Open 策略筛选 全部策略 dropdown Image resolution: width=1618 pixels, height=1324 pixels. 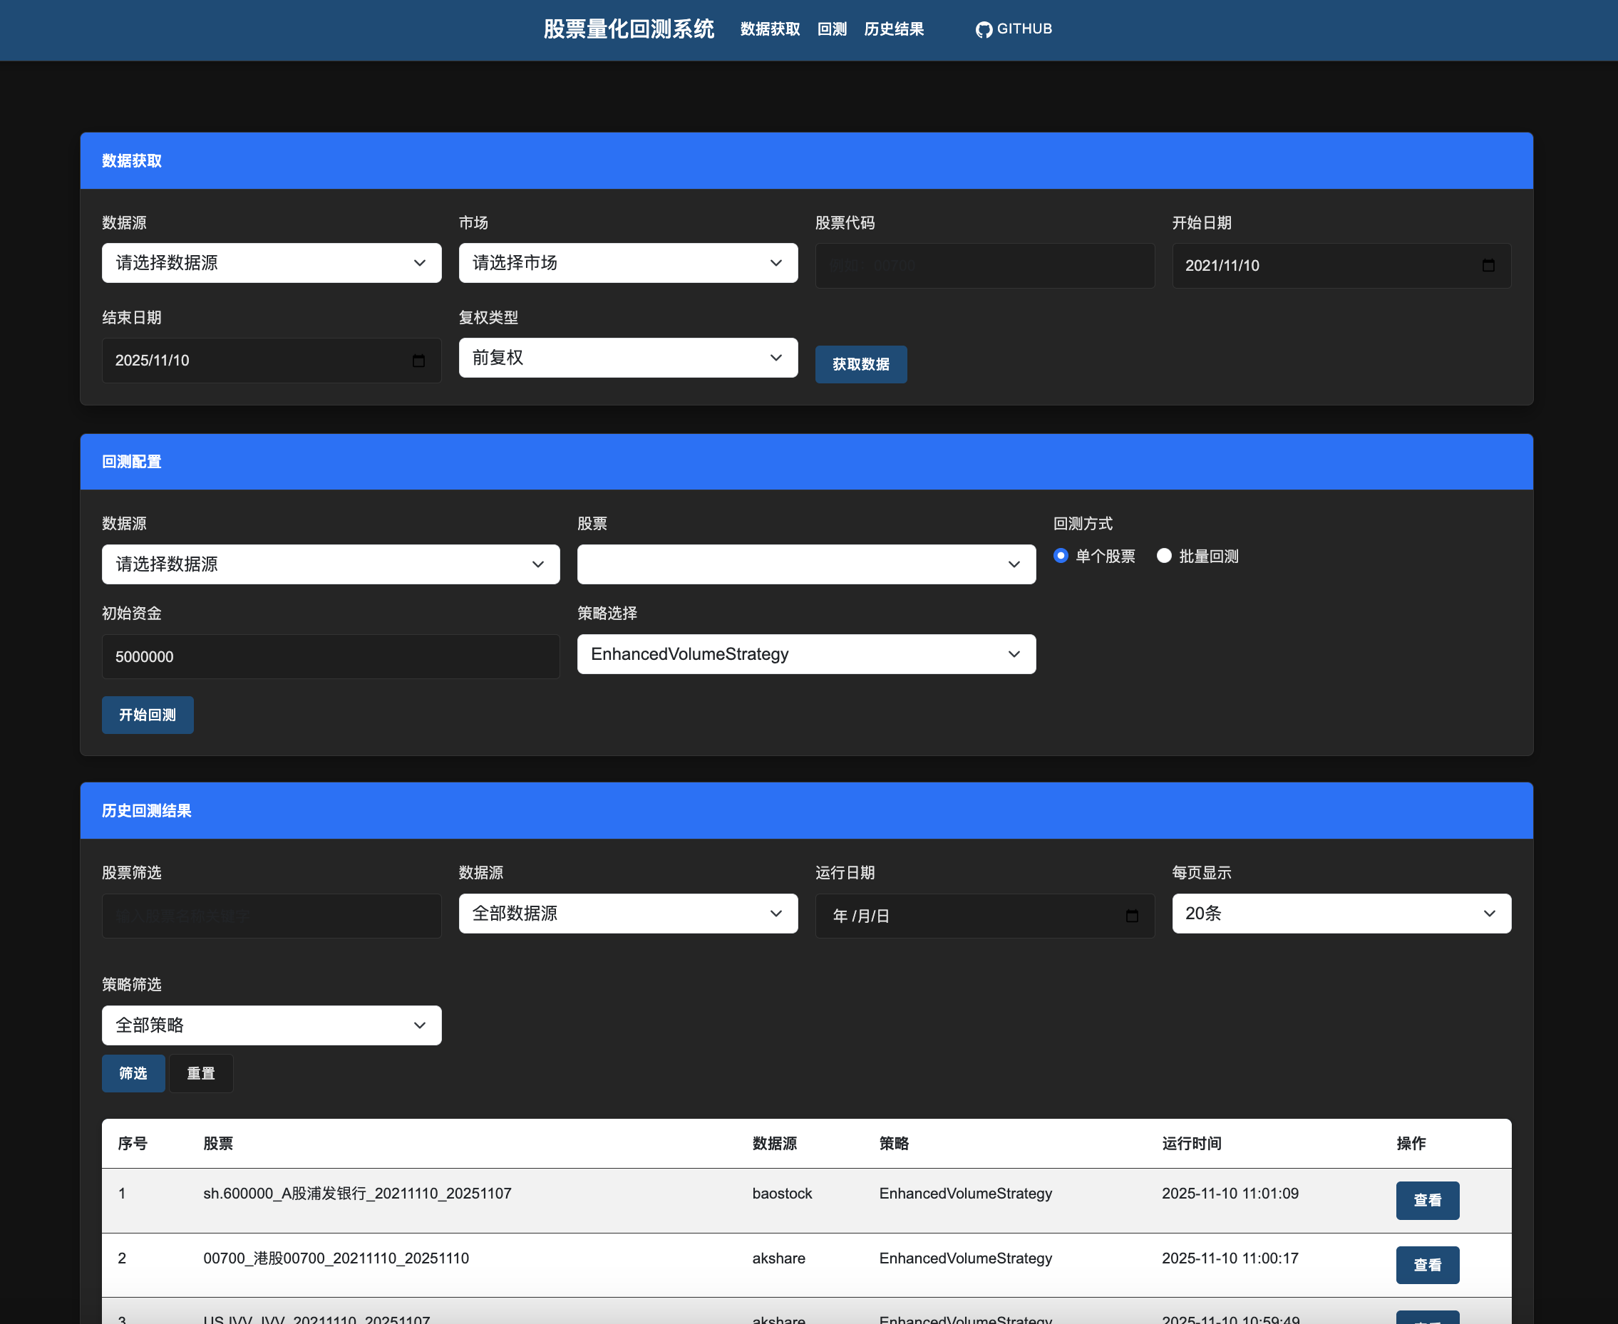(x=272, y=1025)
